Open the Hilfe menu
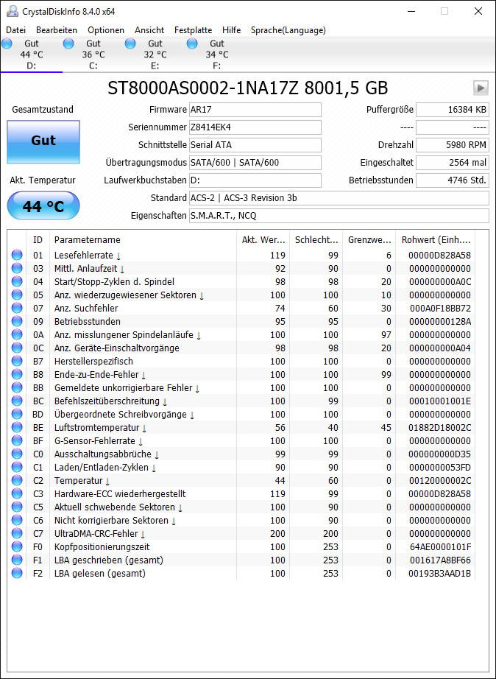This screenshot has width=496, height=679. coord(232,30)
